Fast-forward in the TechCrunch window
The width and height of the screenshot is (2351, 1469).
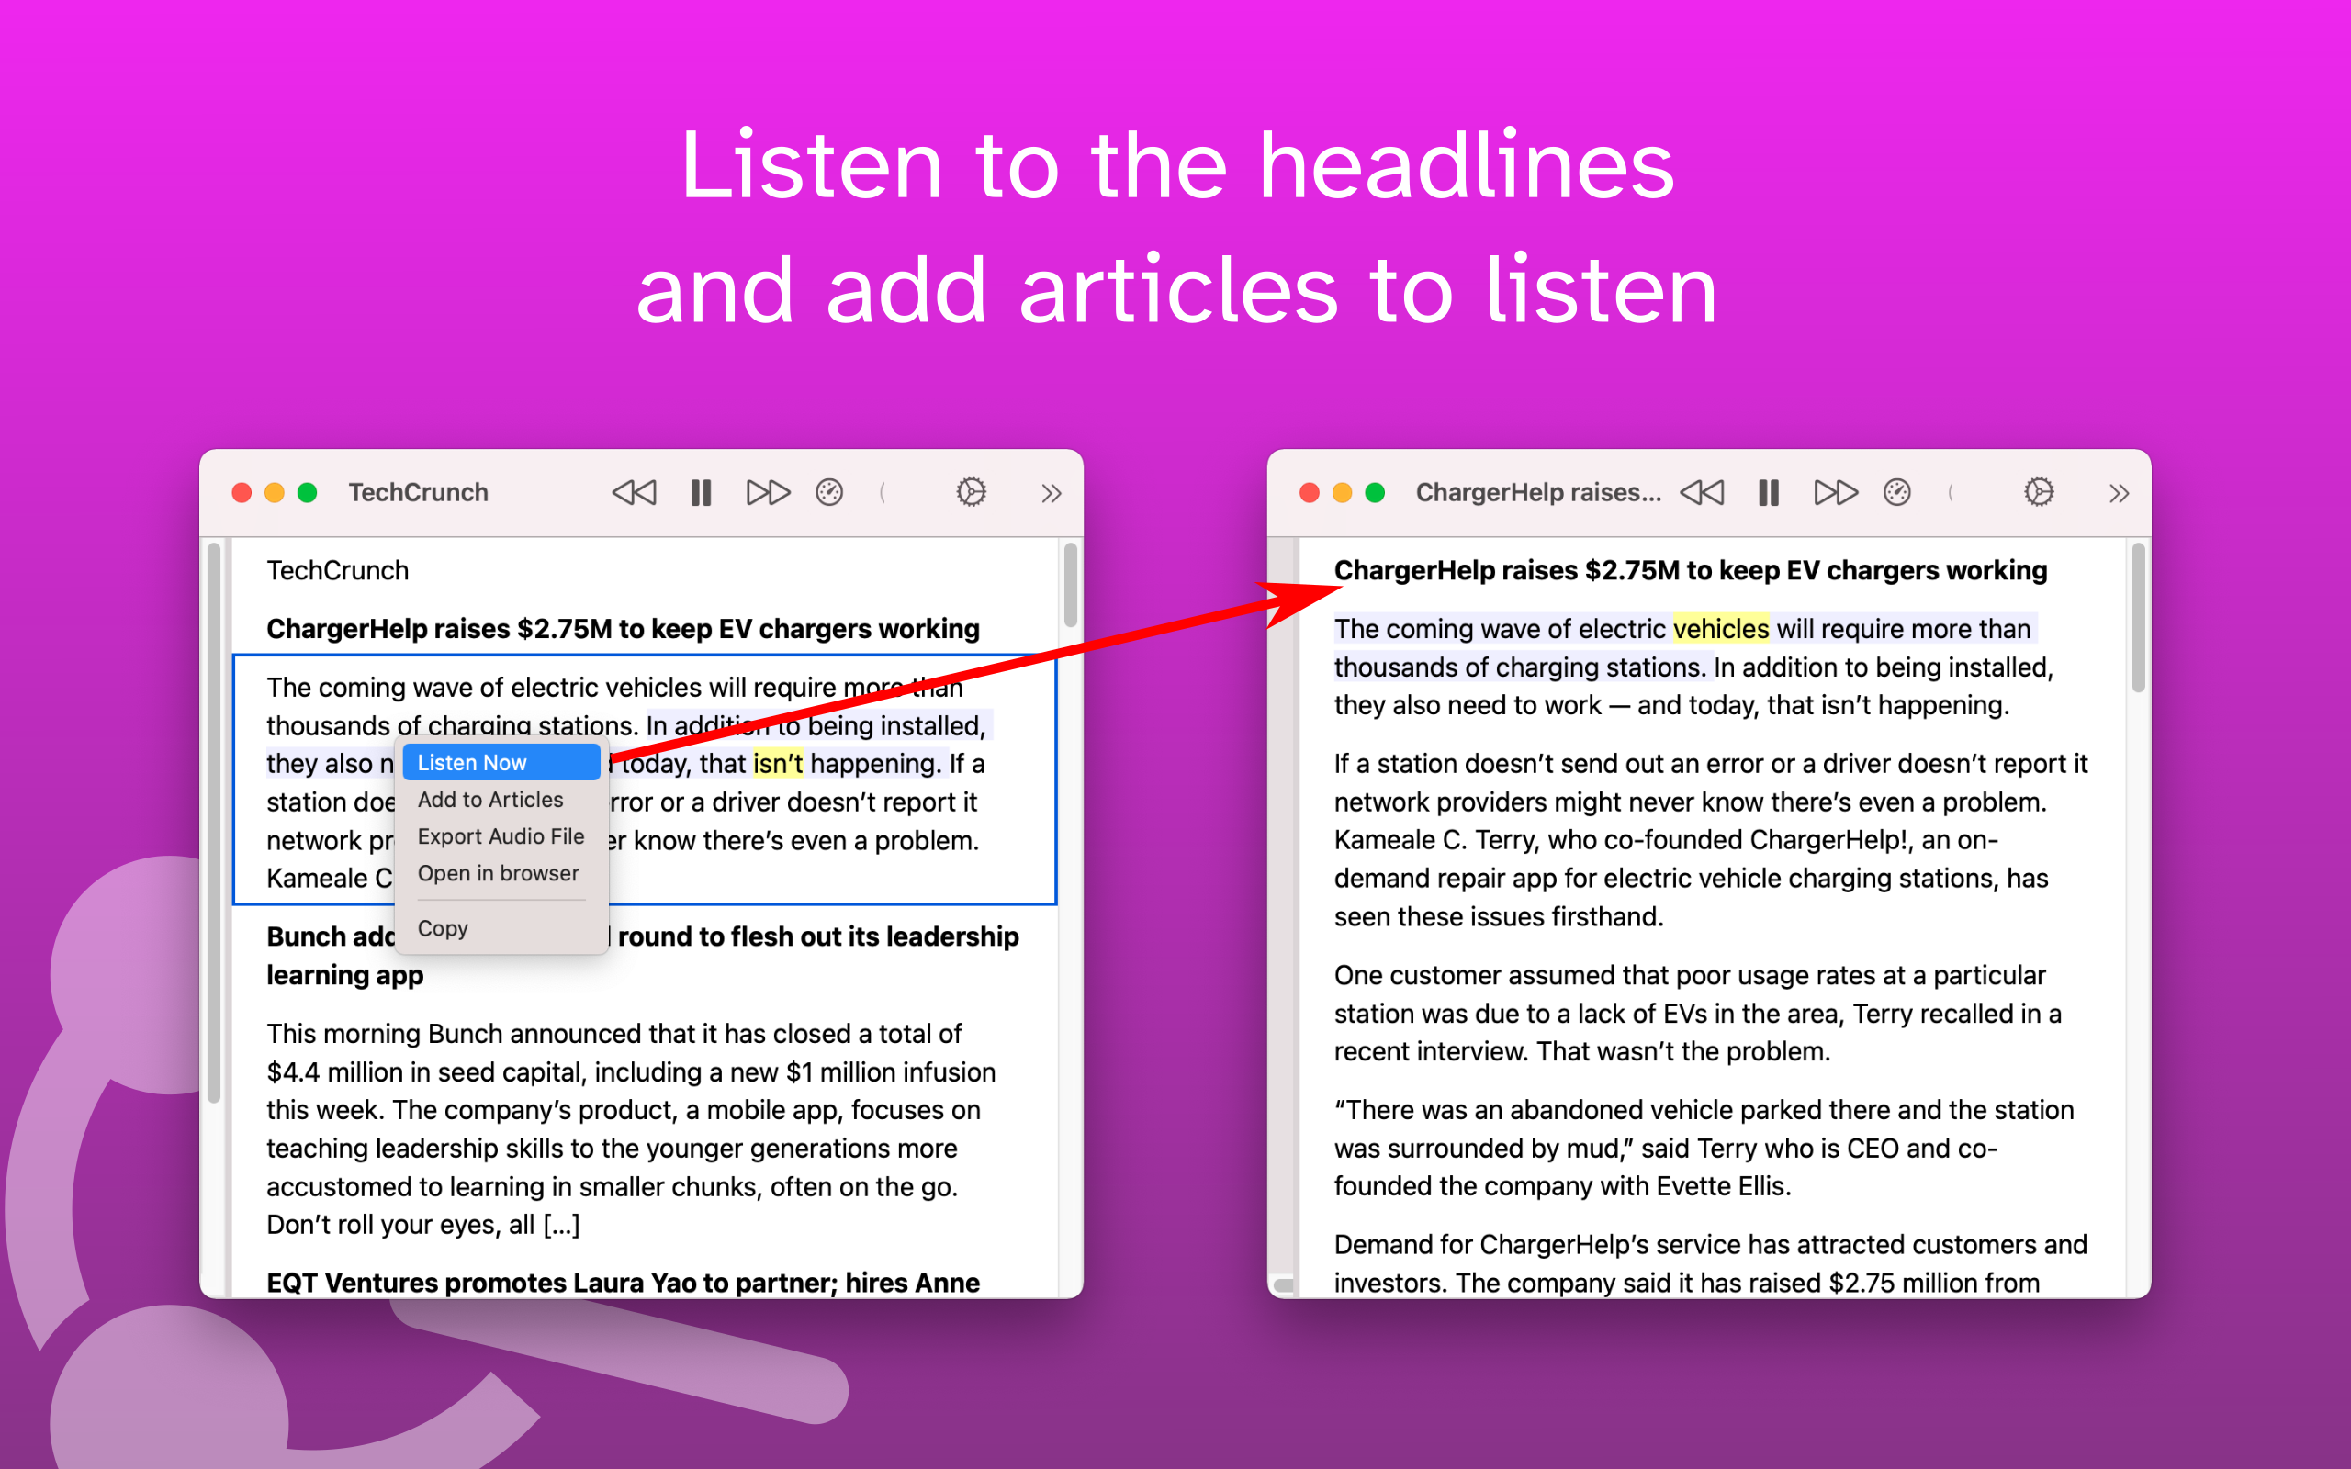point(768,493)
